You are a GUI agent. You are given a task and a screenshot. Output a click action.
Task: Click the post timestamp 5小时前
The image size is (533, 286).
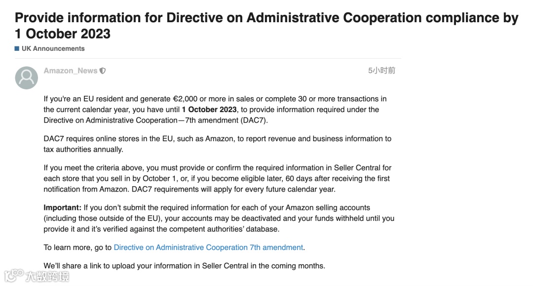381,71
